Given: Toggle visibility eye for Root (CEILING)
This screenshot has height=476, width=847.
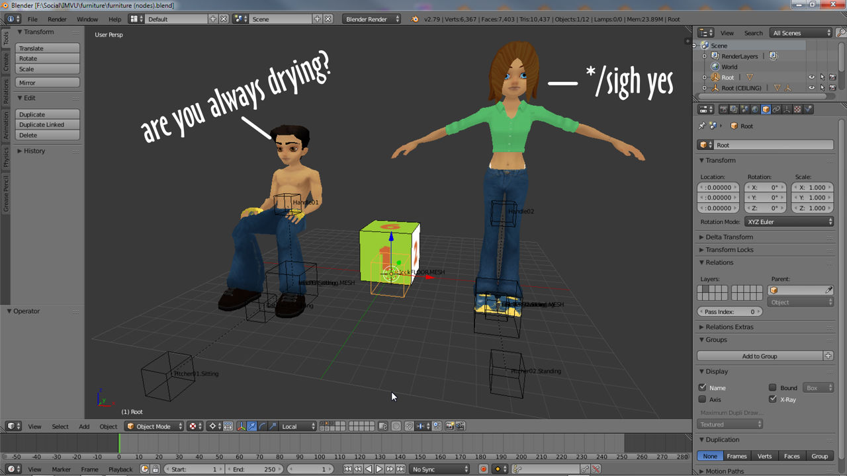Looking at the screenshot, I should point(812,88).
